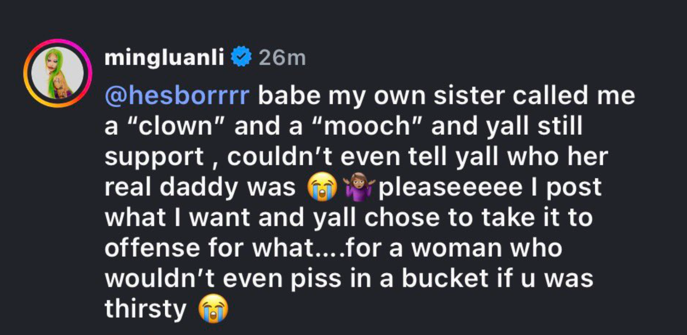The image size is (687, 335).
Task: Click the woman shrugging emoji
Action: coord(359,187)
